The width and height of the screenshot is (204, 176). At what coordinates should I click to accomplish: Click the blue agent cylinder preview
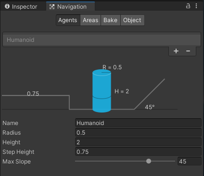click(102, 91)
